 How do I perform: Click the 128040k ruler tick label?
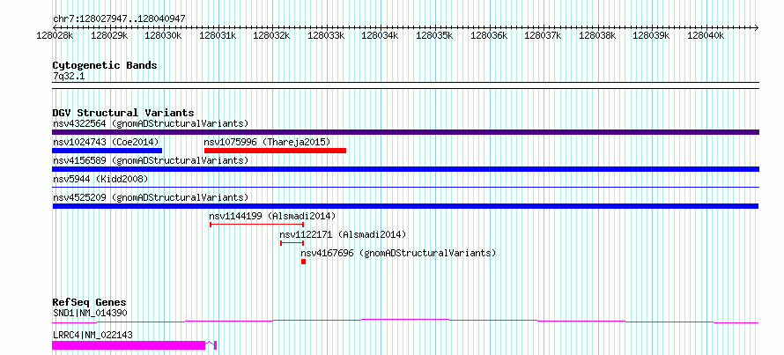pos(706,35)
